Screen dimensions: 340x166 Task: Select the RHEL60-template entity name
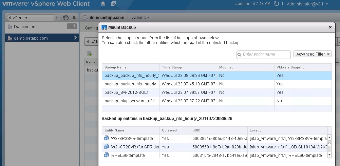pyautogui.click(x=128, y=155)
